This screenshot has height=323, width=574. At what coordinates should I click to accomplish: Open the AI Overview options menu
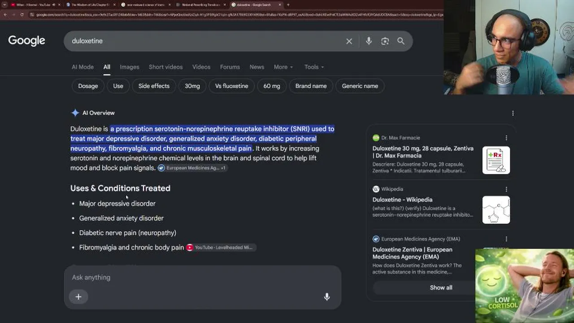tap(513, 113)
